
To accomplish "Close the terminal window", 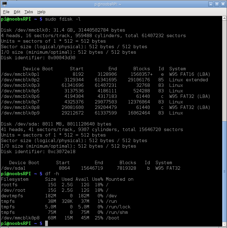I will [x=223, y=4].
